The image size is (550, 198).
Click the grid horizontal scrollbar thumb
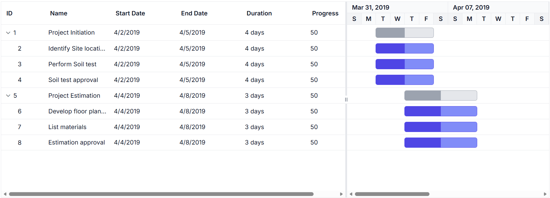(161, 194)
